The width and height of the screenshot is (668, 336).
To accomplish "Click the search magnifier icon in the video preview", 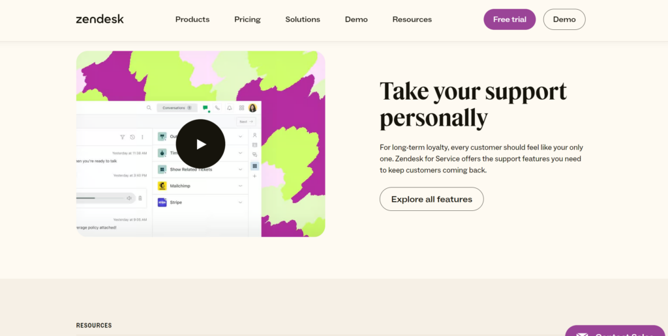I will click(149, 108).
